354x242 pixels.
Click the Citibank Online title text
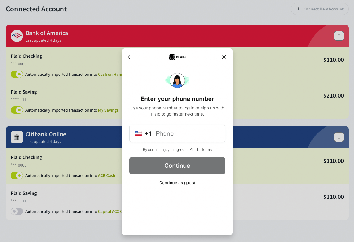point(46,134)
